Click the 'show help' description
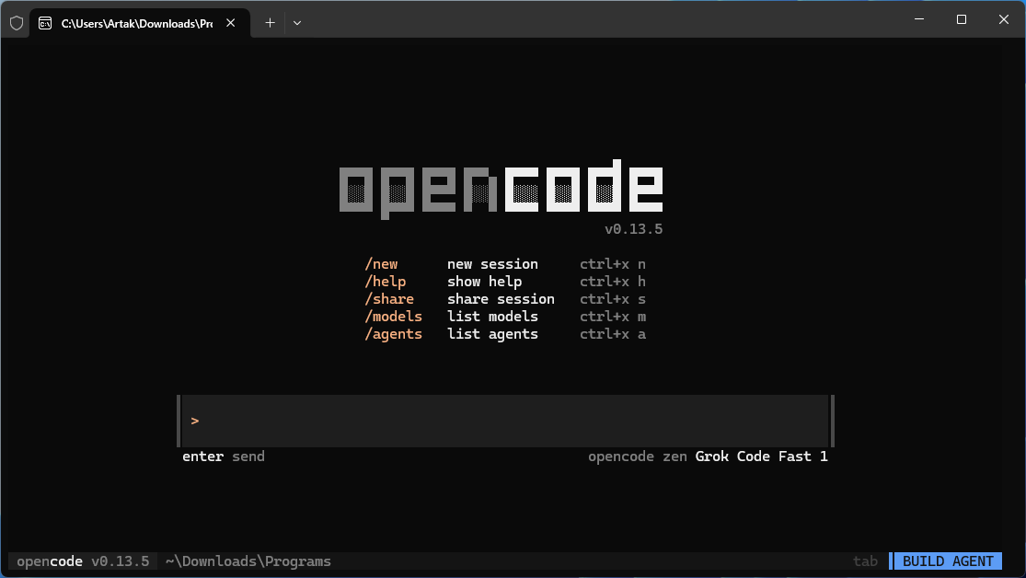The image size is (1026, 578). coord(485,282)
